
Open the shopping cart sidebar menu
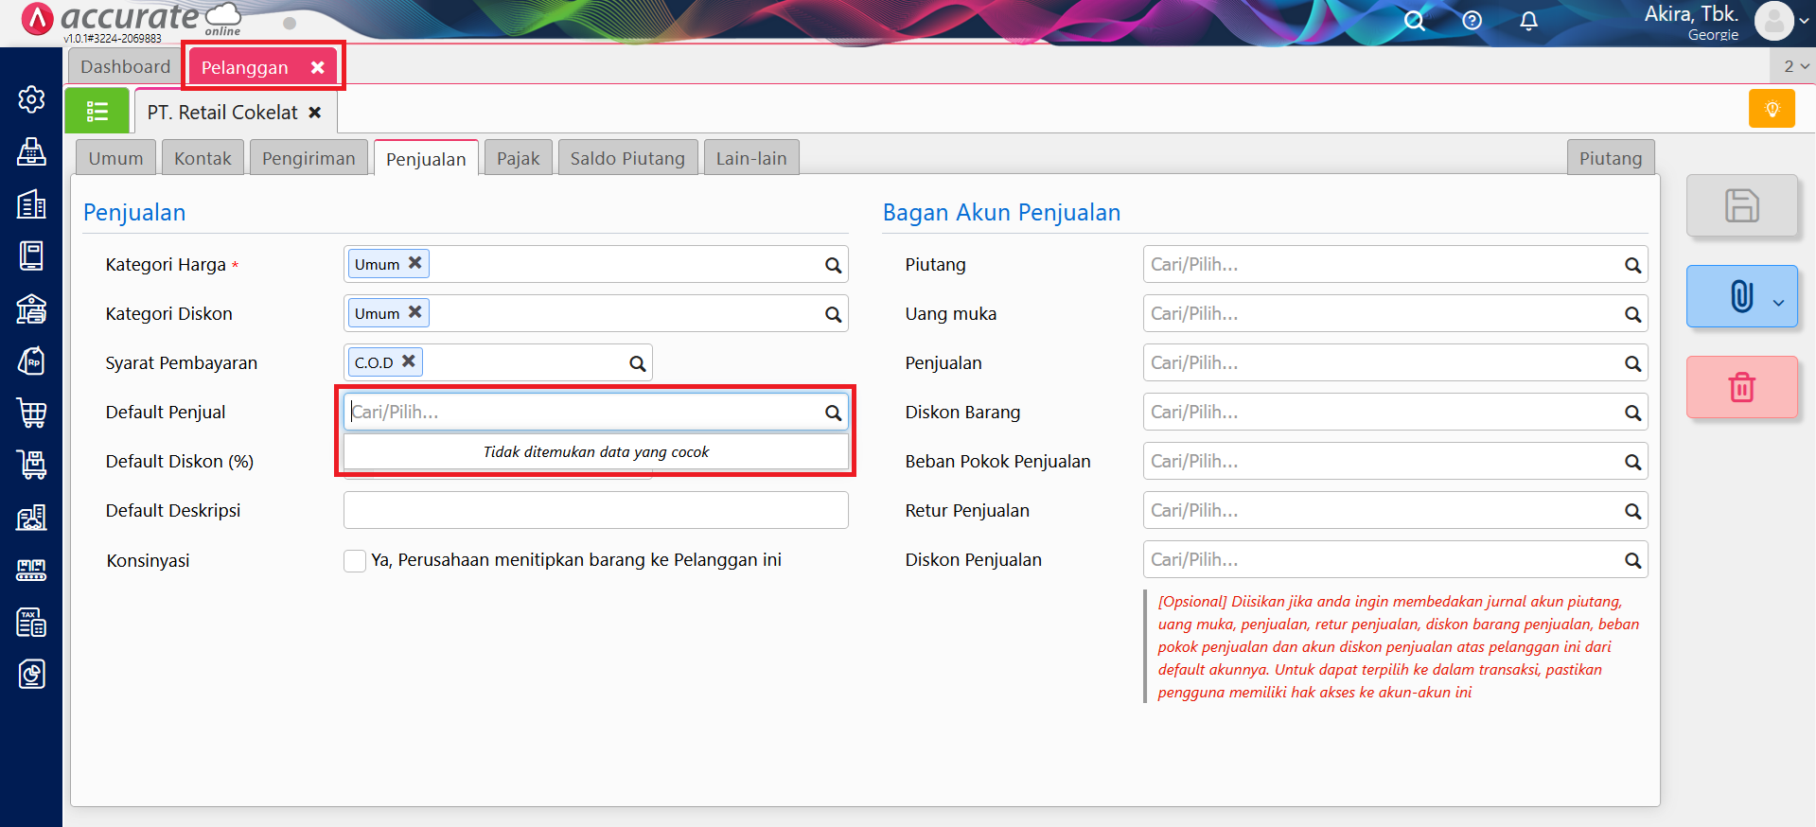pyautogui.click(x=31, y=413)
